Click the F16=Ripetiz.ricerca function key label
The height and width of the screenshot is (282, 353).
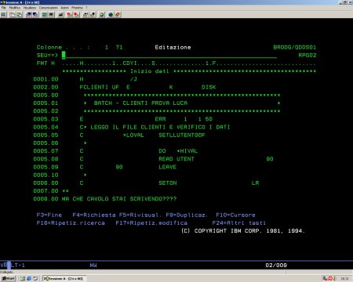(x=71, y=223)
